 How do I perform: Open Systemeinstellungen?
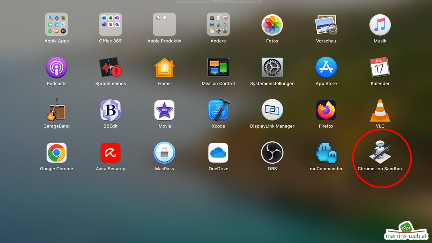[272, 67]
